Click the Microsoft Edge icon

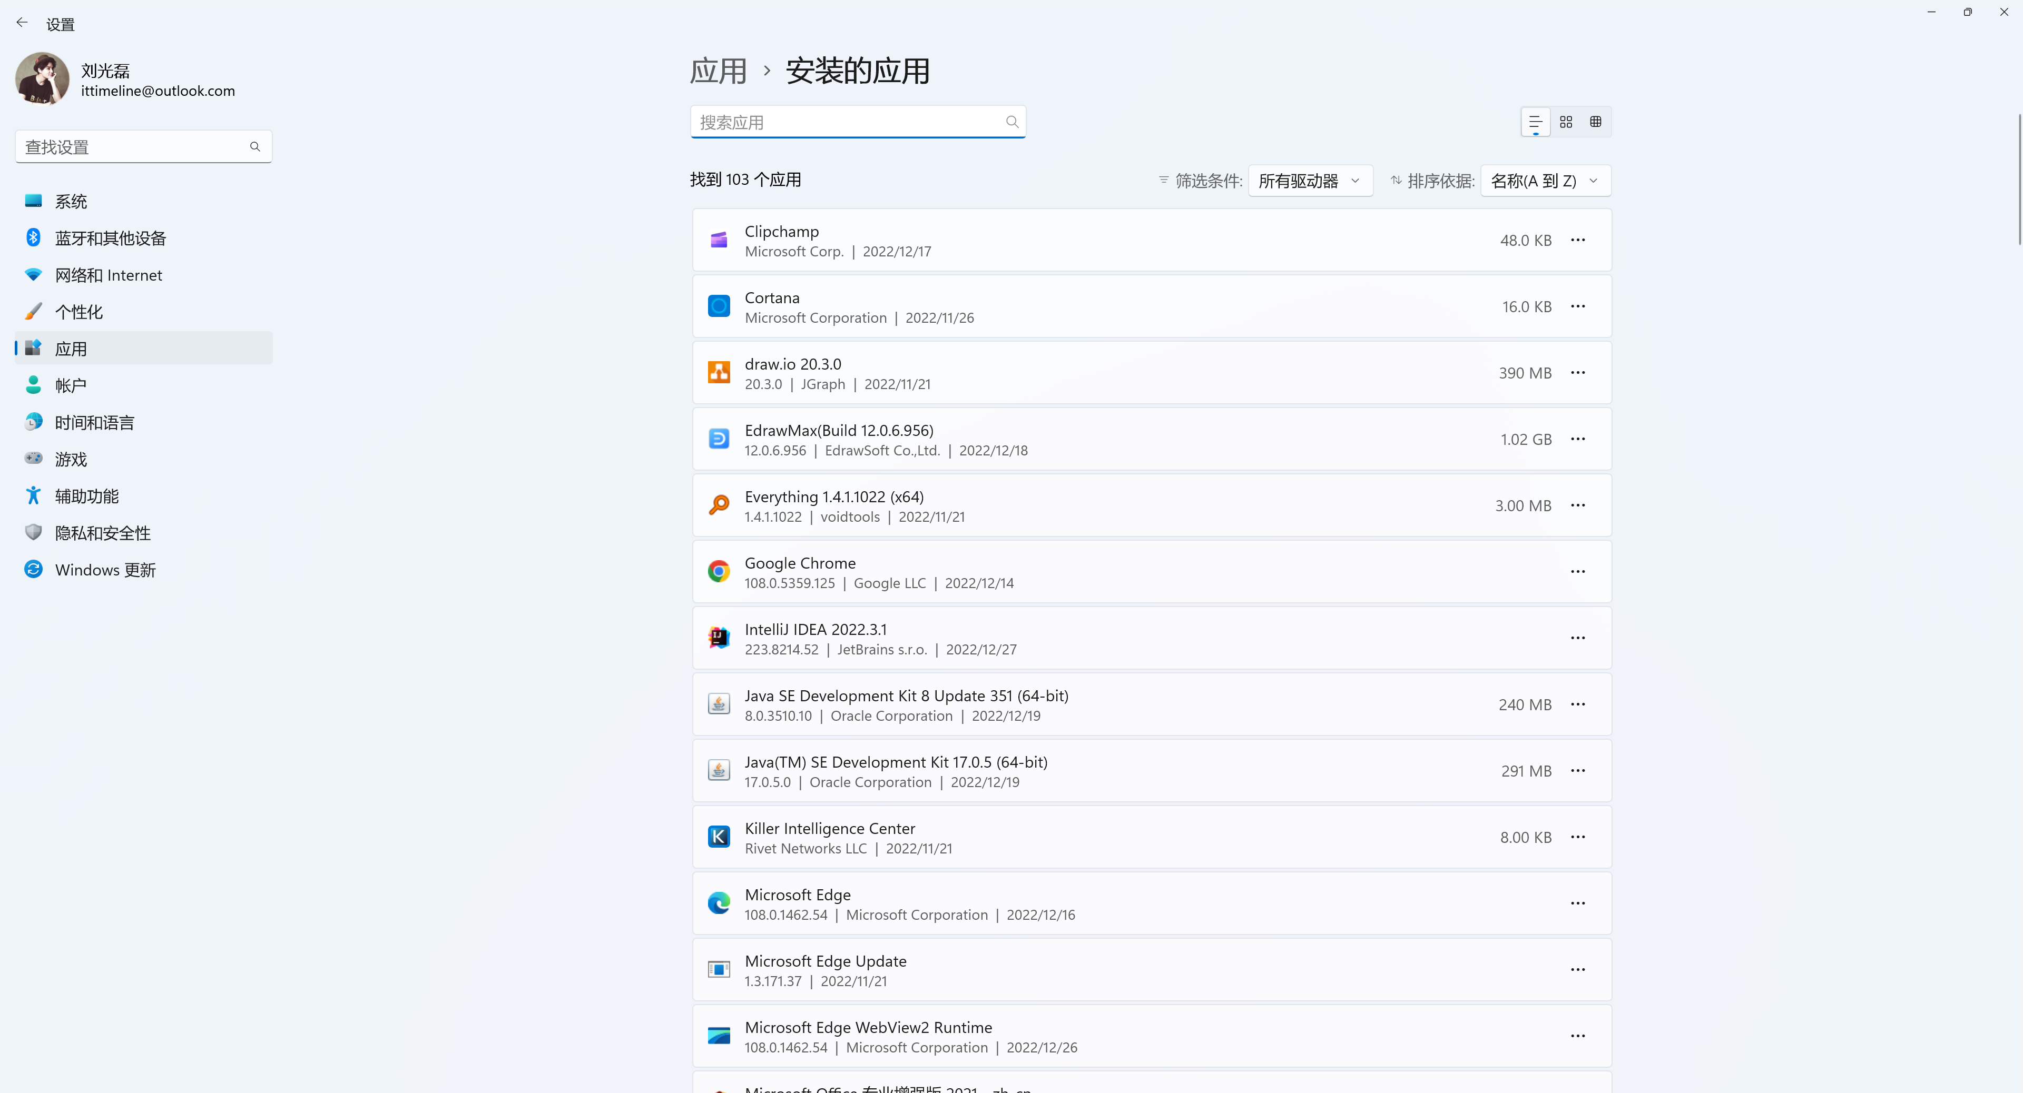(719, 903)
